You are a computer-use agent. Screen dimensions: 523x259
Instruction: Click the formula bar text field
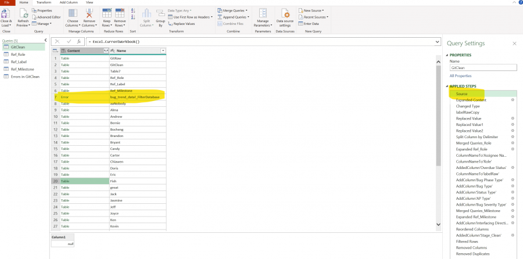(260, 42)
